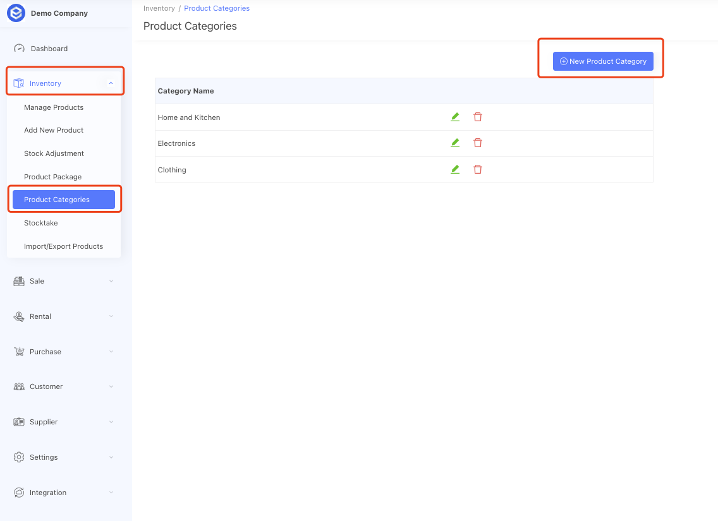This screenshot has width=718, height=521.
Task: Click the Purchase shopping cart icon
Action: (18, 351)
